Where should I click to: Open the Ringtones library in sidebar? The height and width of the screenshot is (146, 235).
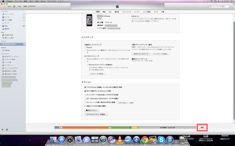(x=6, y=29)
